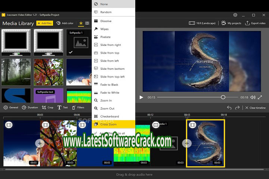Screen dimensions: 269x179
Task: Show favorites star filter in Media Library
Action: pos(81,23)
